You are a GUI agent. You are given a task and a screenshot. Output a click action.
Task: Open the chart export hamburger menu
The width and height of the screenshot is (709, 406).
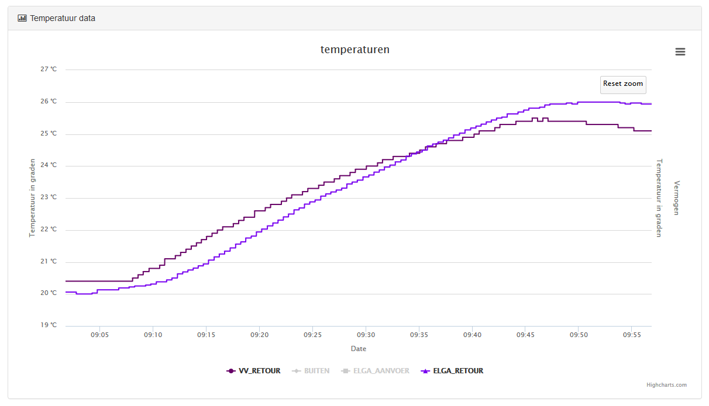tap(680, 52)
